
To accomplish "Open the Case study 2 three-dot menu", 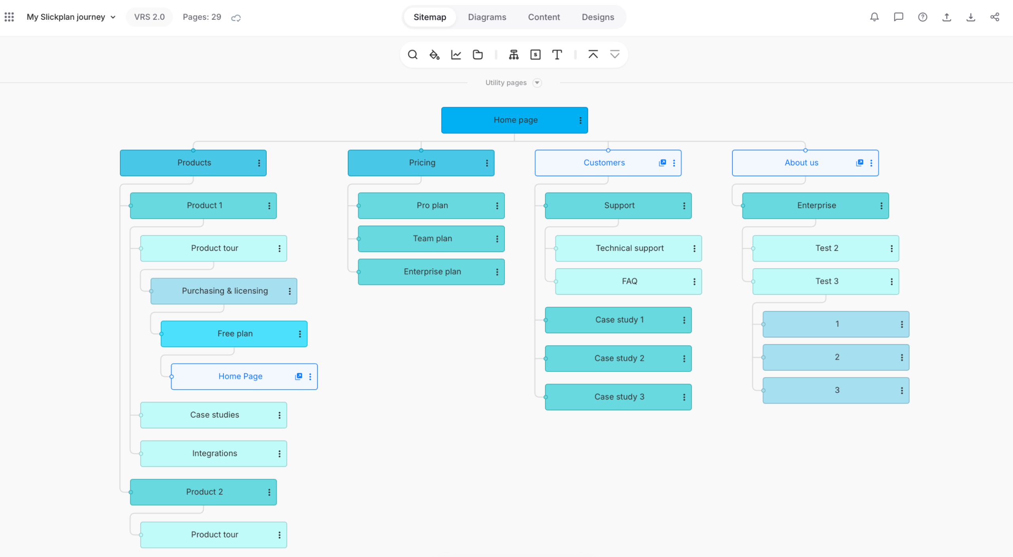I will coord(684,359).
